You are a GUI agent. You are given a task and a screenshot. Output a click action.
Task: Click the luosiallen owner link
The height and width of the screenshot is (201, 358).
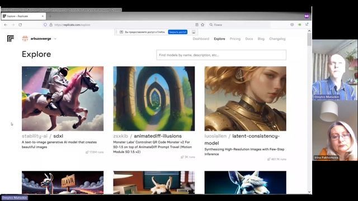(215, 136)
